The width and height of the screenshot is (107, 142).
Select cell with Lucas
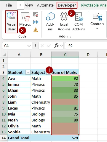[19, 108]
